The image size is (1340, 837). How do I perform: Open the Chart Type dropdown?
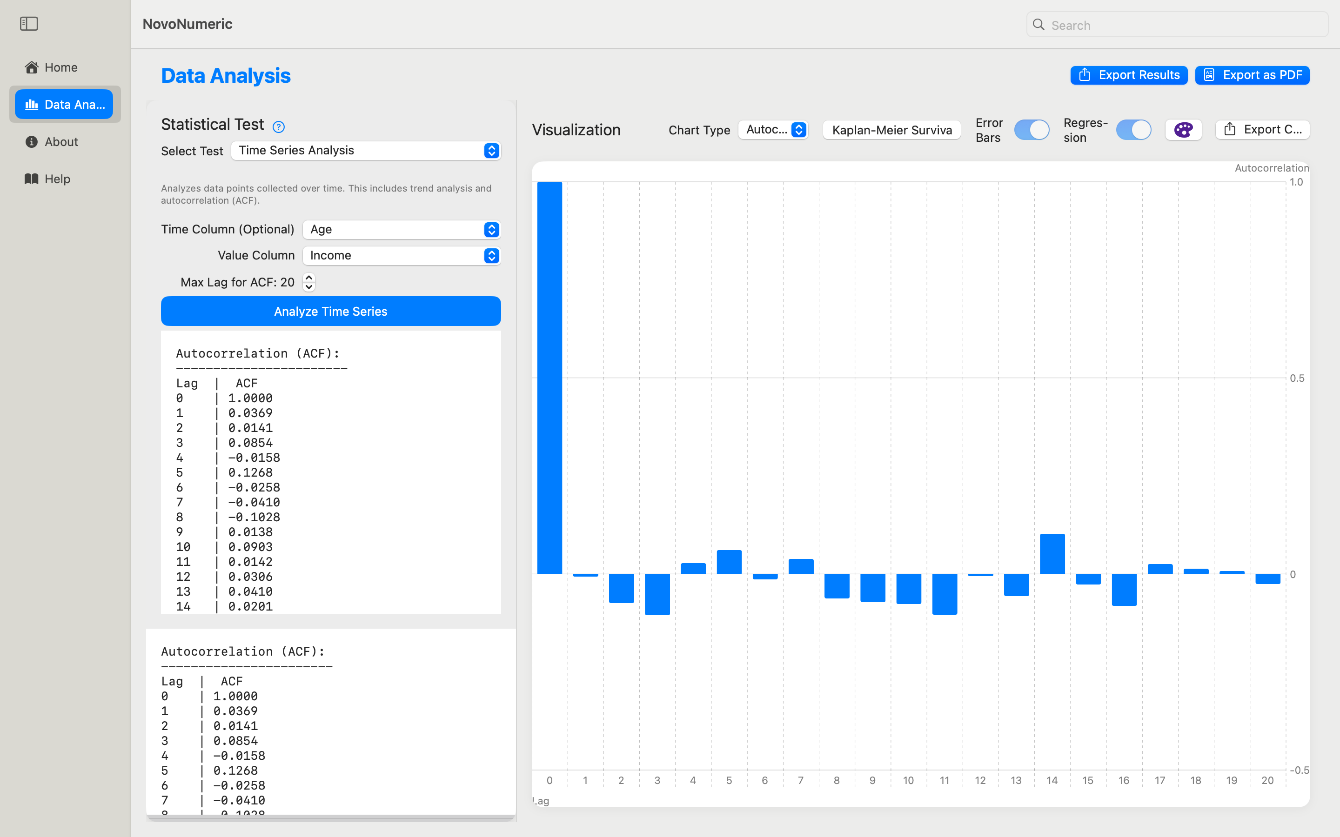(x=774, y=130)
